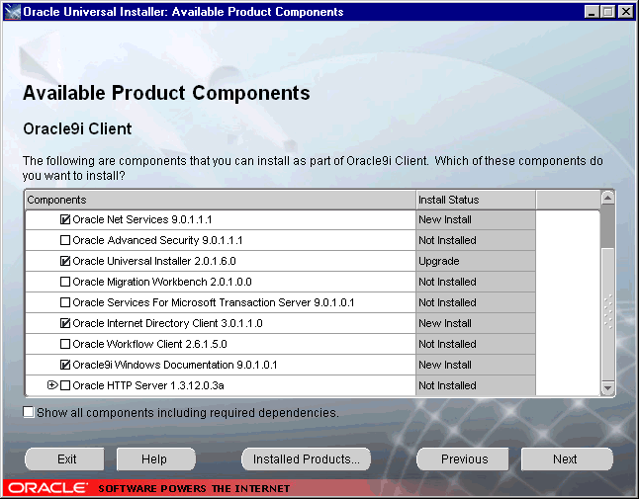Select the Oracle Advanced Security 9.0.1.1.1 text
This screenshot has width=639, height=499.
[x=157, y=240]
